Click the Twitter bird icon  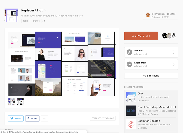coord(12,118)
